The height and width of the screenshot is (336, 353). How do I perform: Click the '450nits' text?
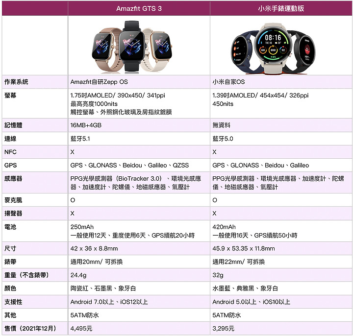tap(223, 104)
